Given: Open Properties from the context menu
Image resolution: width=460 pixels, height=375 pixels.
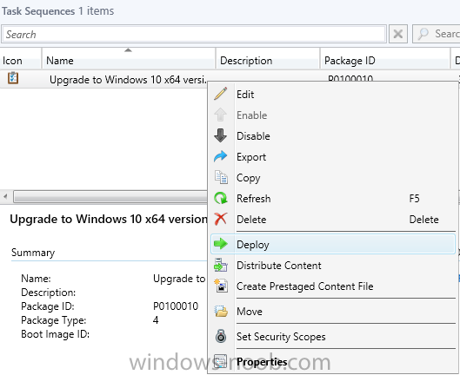Looking at the screenshot, I should click(x=262, y=361).
